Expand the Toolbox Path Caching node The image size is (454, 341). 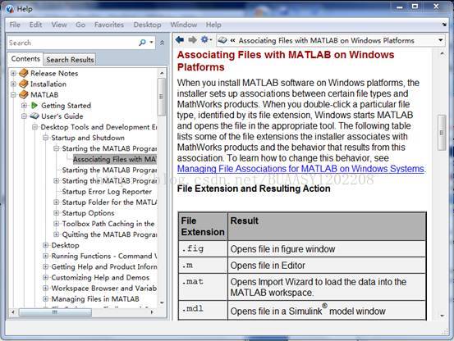56,224
